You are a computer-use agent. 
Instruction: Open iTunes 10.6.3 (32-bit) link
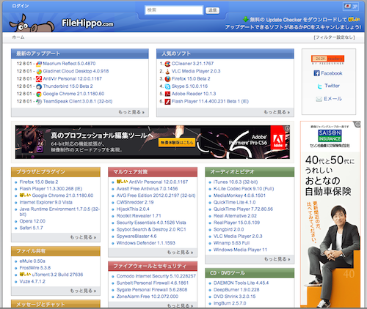(236, 182)
